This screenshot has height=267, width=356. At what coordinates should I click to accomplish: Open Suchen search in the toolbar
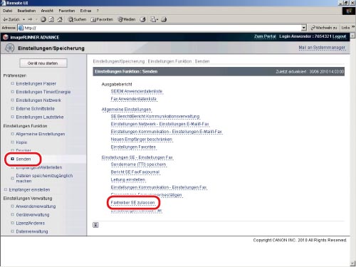pos(77,19)
